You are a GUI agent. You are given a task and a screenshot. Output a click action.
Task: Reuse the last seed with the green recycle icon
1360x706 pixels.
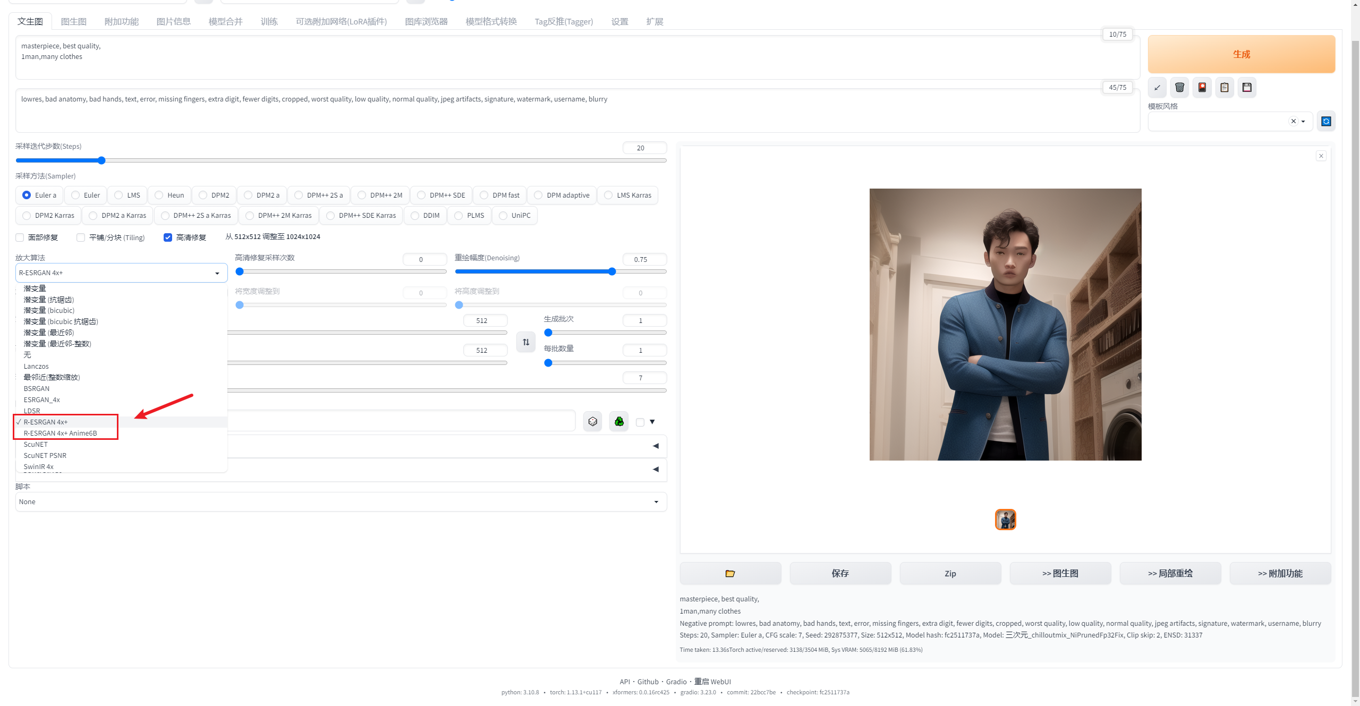coord(619,422)
